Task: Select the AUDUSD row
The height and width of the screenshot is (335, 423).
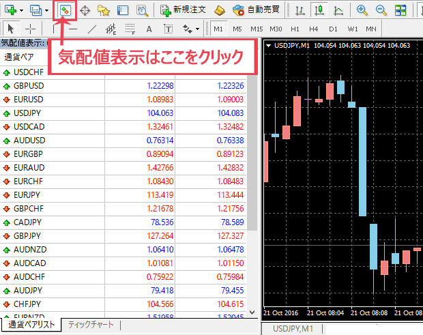Action: (123, 141)
